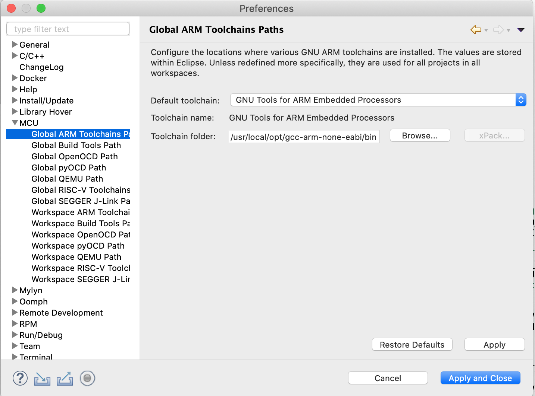The width and height of the screenshot is (535, 396).
Task: Expand the Docker tree node
Action: pos(15,78)
